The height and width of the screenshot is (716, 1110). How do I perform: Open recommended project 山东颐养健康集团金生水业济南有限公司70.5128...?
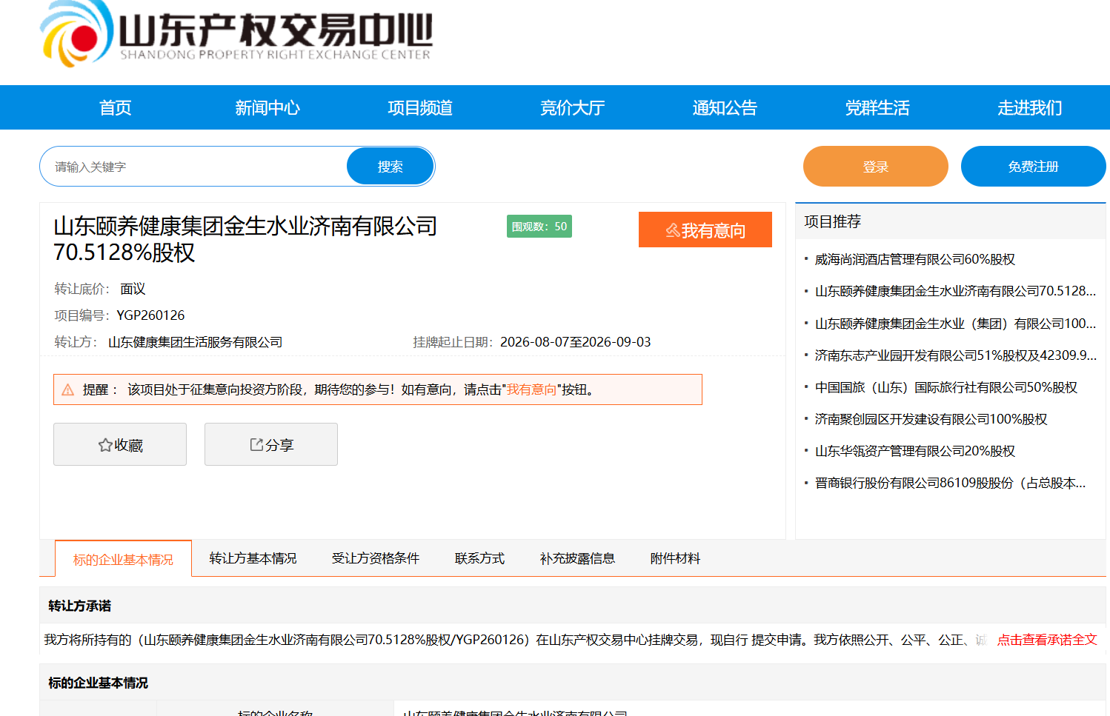click(x=955, y=291)
